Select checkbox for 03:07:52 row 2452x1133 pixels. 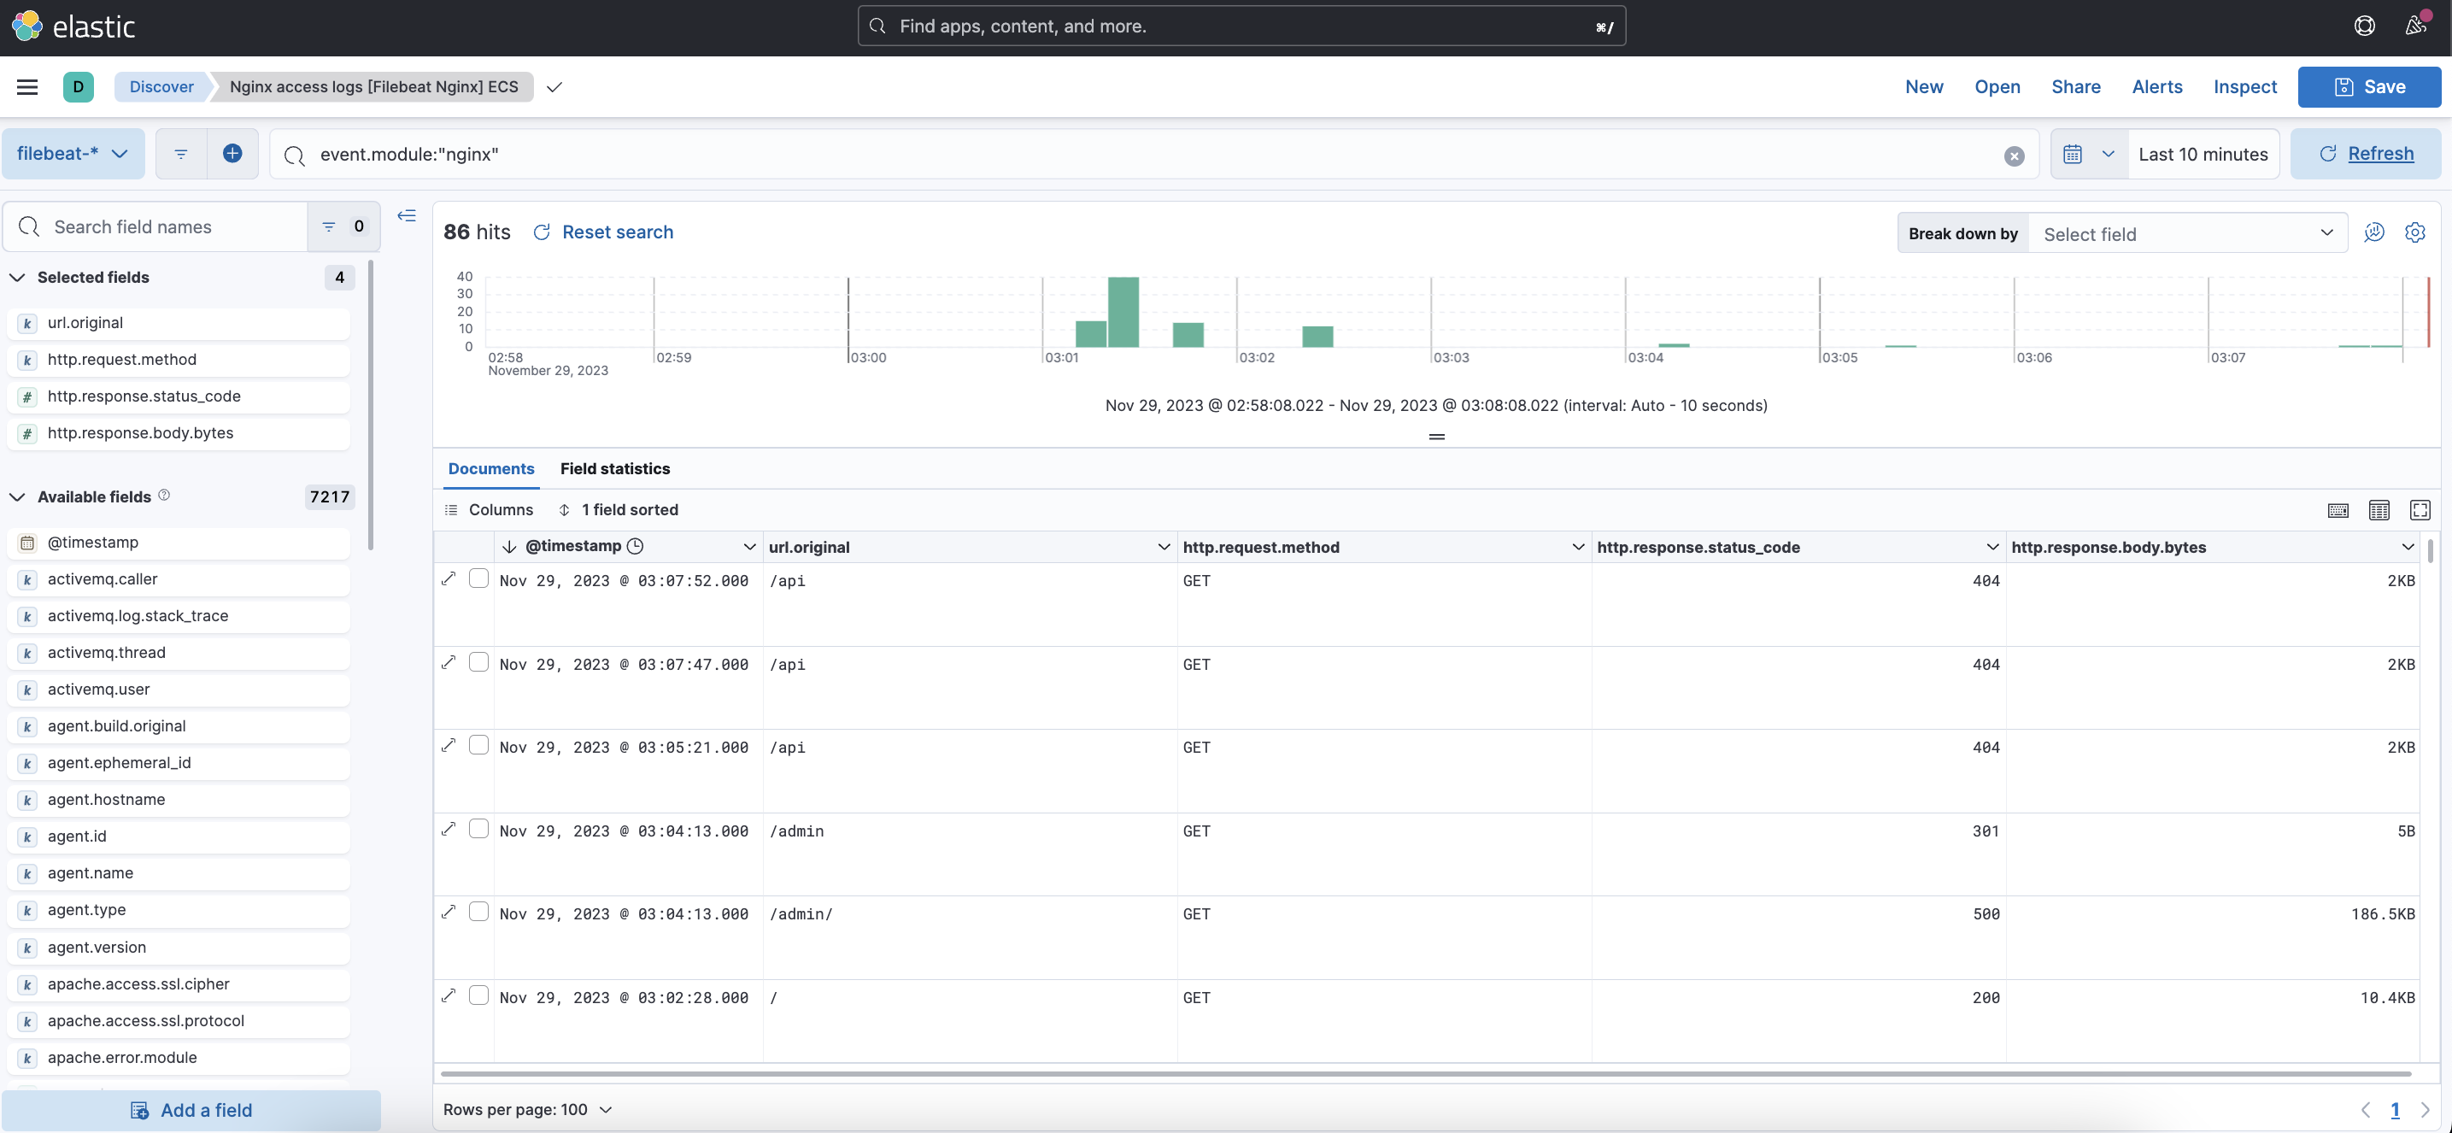[x=478, y=578]
